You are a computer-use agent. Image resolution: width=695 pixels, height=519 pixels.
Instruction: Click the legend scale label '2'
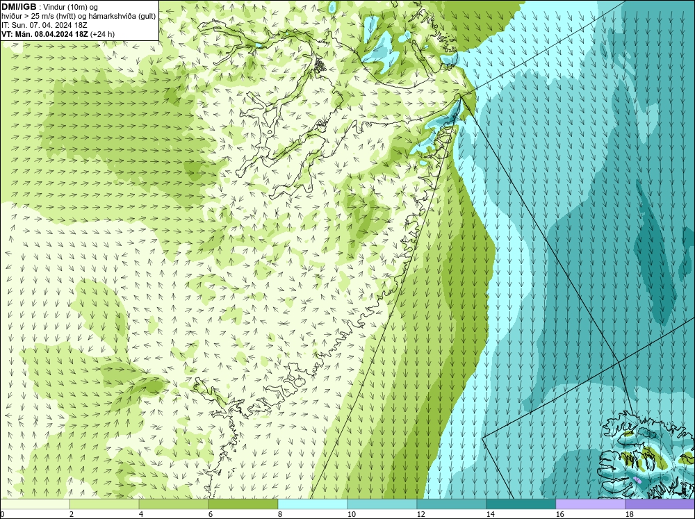point(72,514)
